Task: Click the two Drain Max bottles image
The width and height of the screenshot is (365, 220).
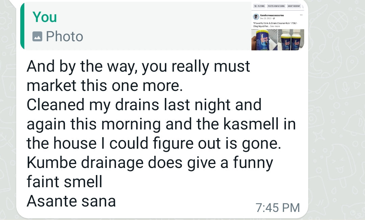Action: click(x=291, y=40)
